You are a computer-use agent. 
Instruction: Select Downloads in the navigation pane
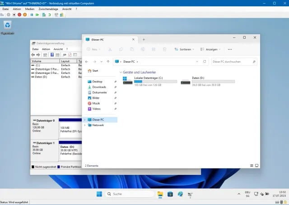(99, 87)
